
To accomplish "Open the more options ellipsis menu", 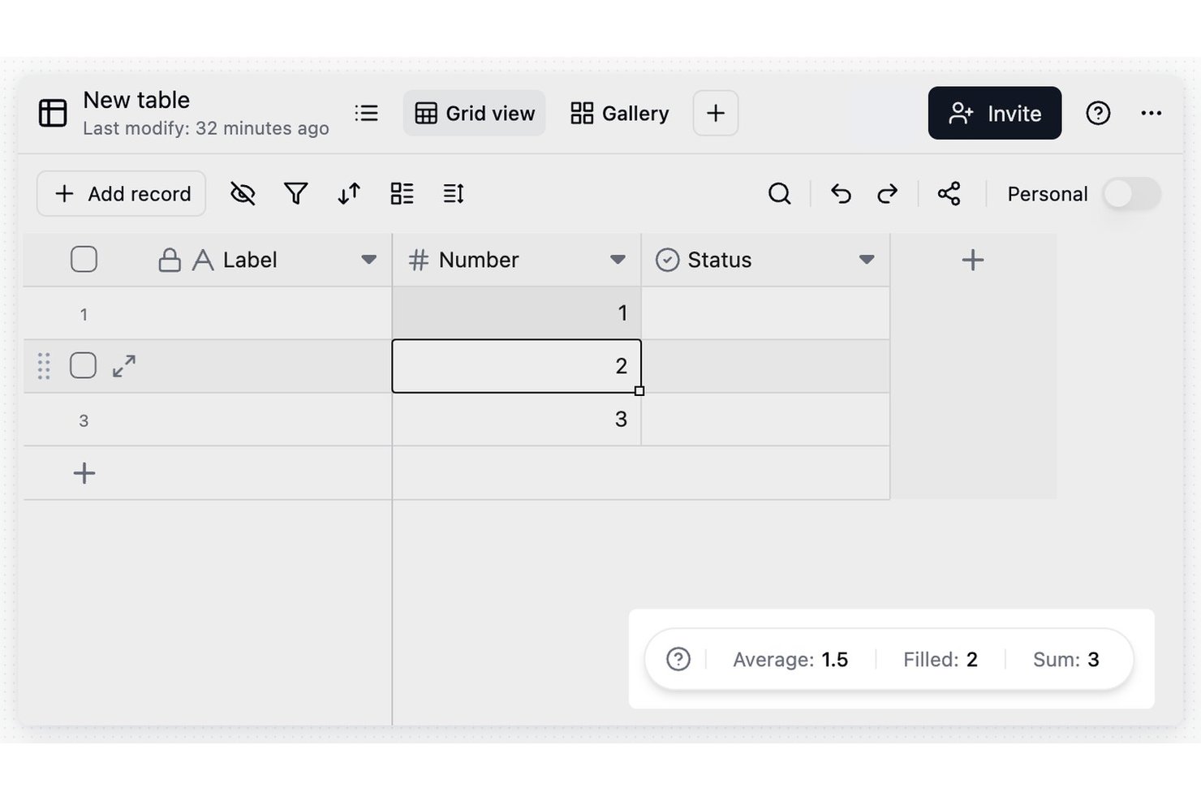I will tap(1151, 113).
